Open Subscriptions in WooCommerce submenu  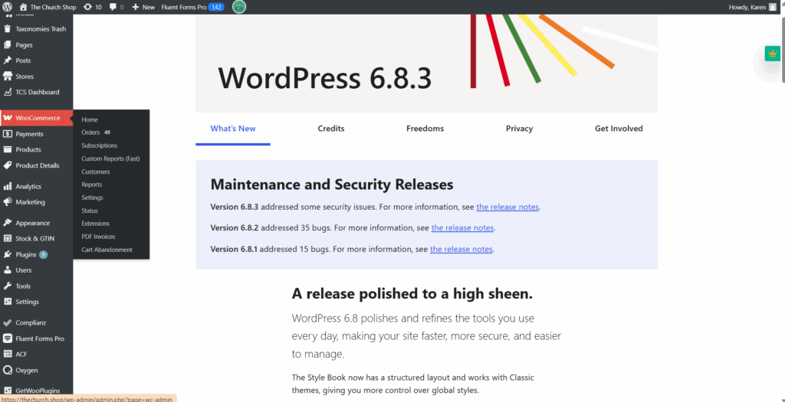99,145
